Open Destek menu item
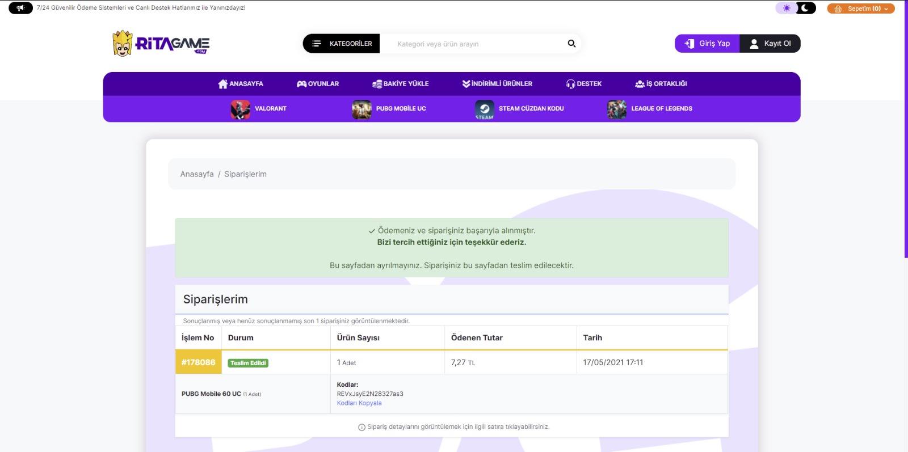 (584, 84)
